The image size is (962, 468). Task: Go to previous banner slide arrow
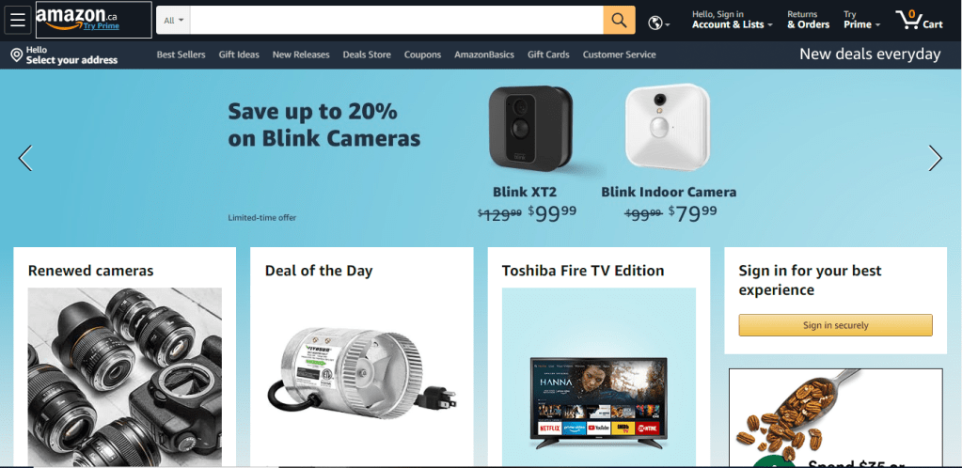[x=25, y=158]
